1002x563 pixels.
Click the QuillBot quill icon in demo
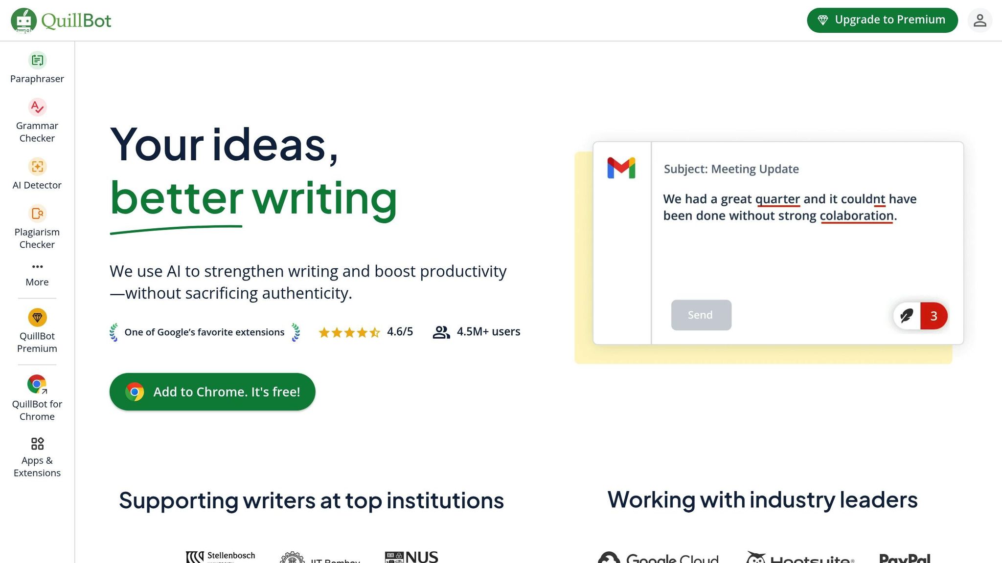coord(907,316)
